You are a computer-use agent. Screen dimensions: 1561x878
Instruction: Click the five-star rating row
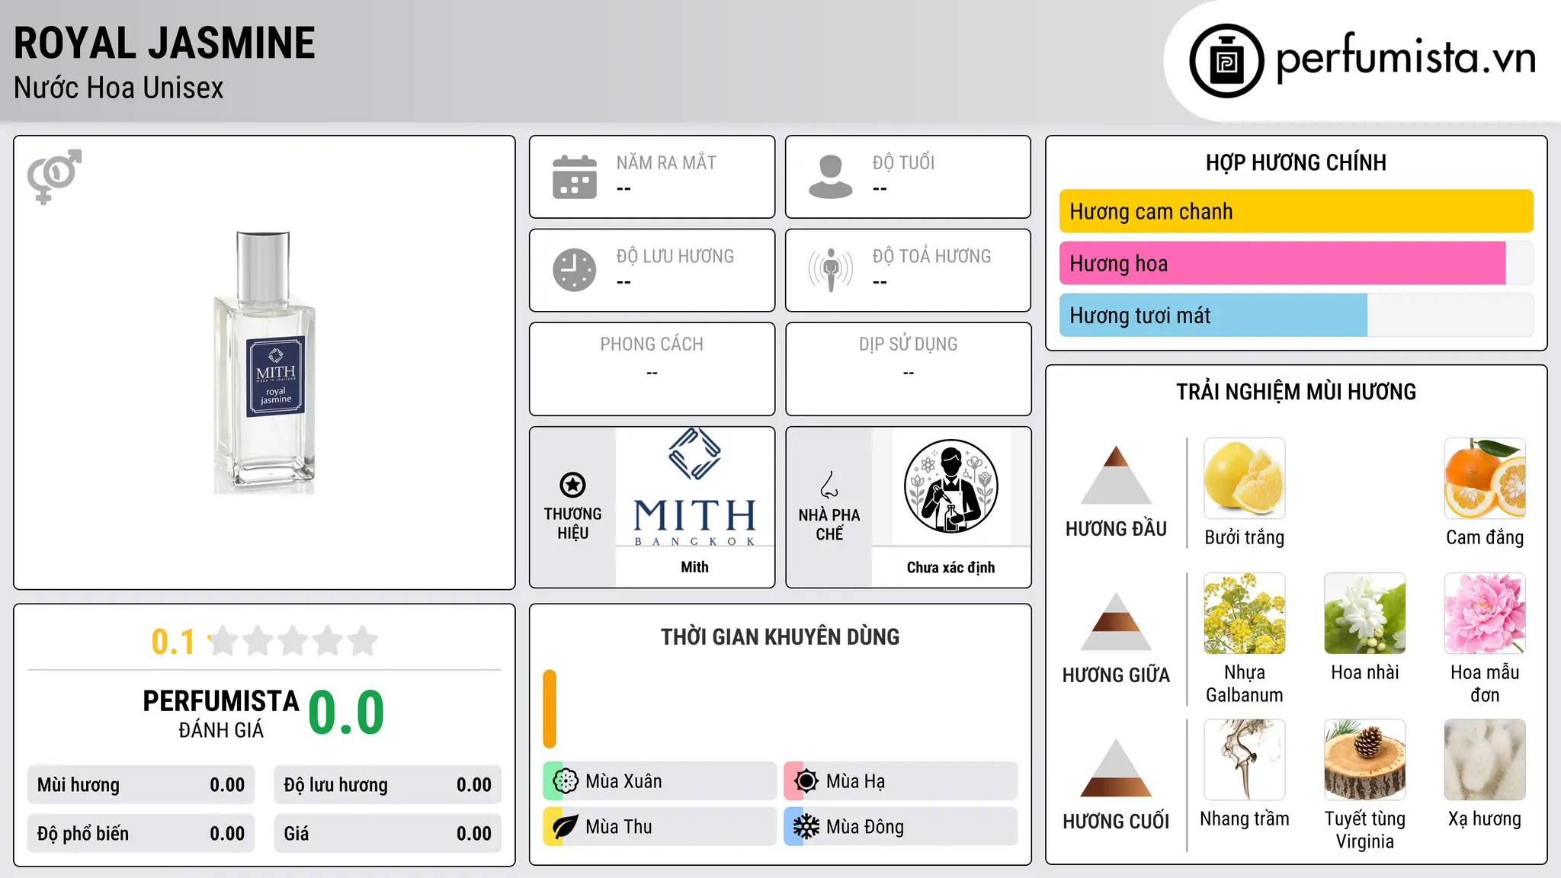(293, 641)
